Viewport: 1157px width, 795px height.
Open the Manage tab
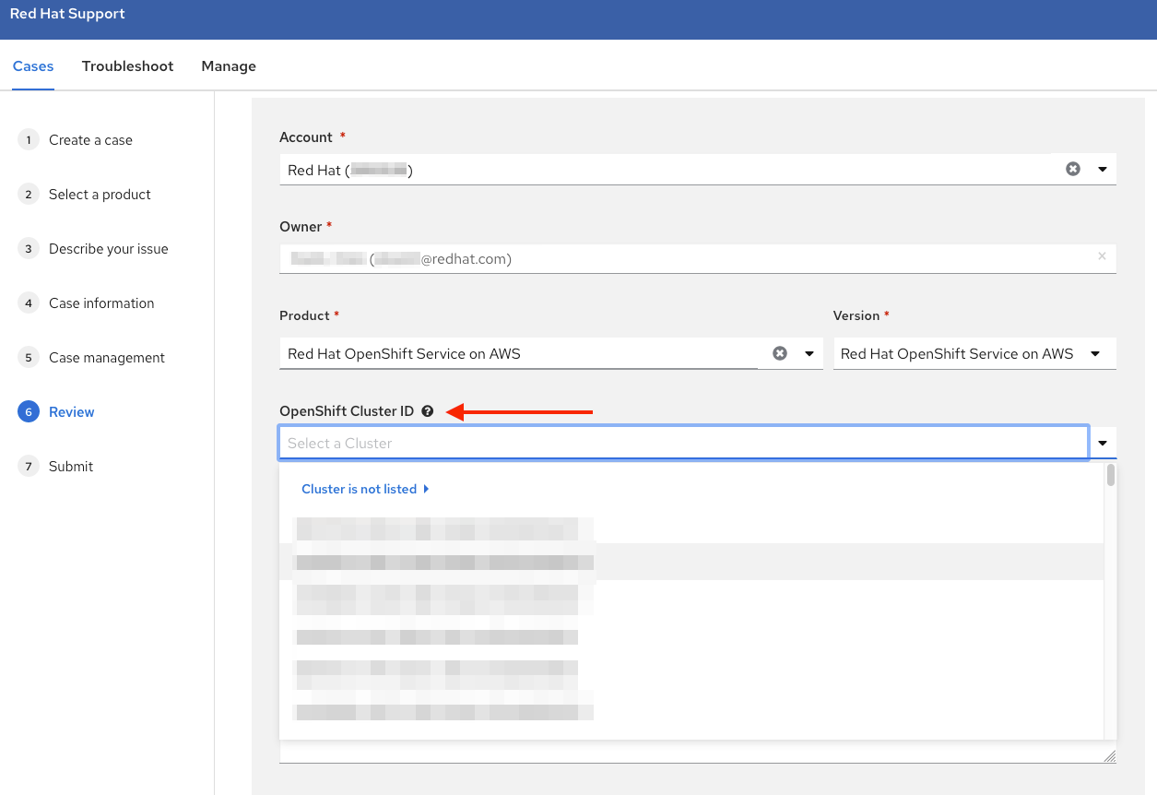point(229,66)
